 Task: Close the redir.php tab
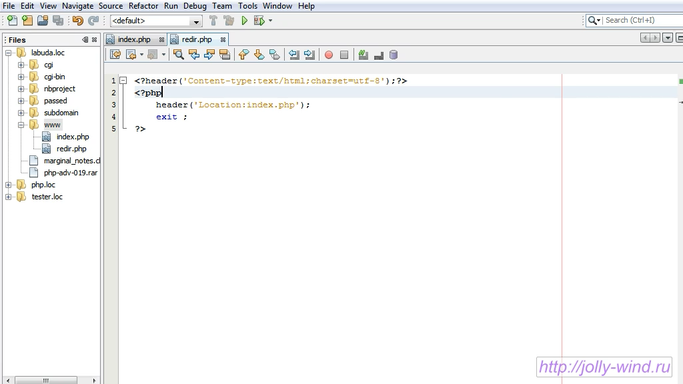[x=223, y=39]
